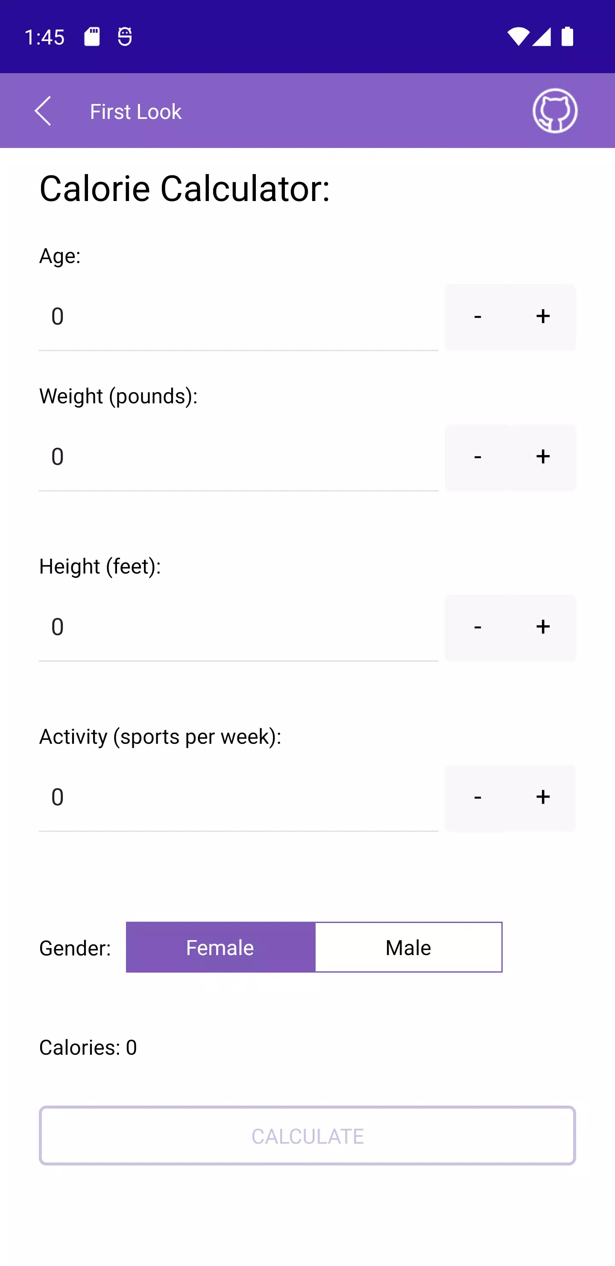Decrease Height with minus button

click(x=477, y=627)
